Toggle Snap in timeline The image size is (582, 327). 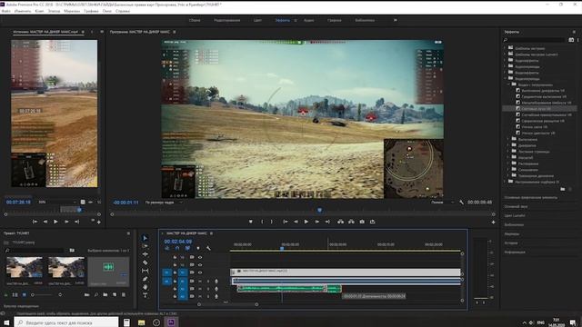point(177,248)
